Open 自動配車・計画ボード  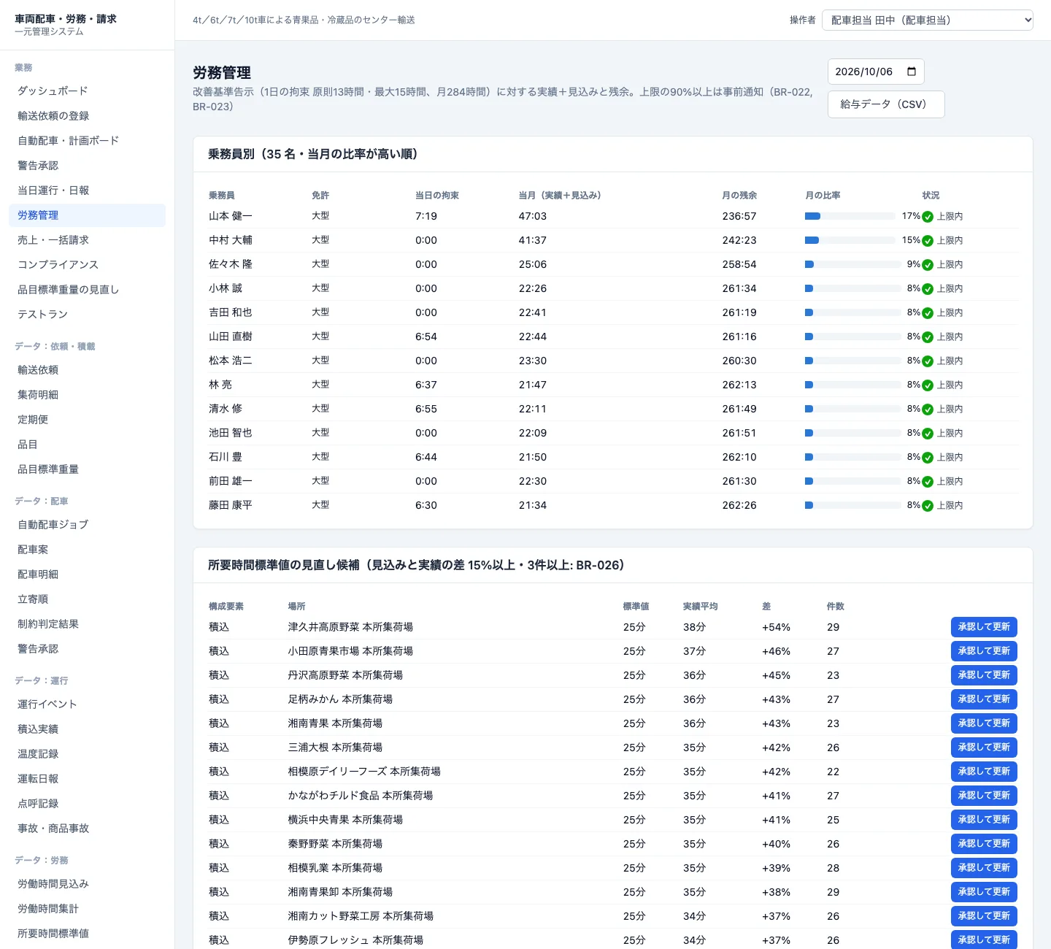tap(87, 141)
